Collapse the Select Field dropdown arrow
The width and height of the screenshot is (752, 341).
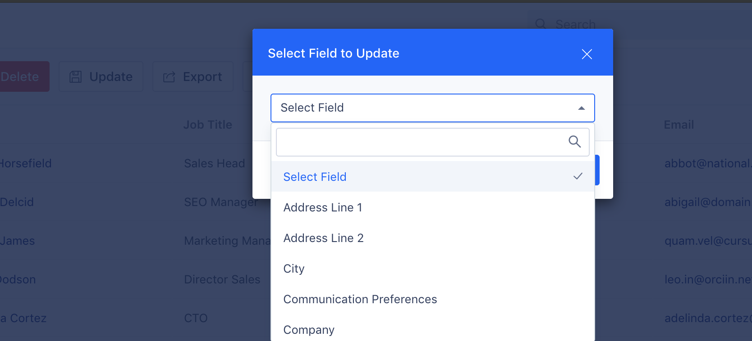[x=581, y=108]
